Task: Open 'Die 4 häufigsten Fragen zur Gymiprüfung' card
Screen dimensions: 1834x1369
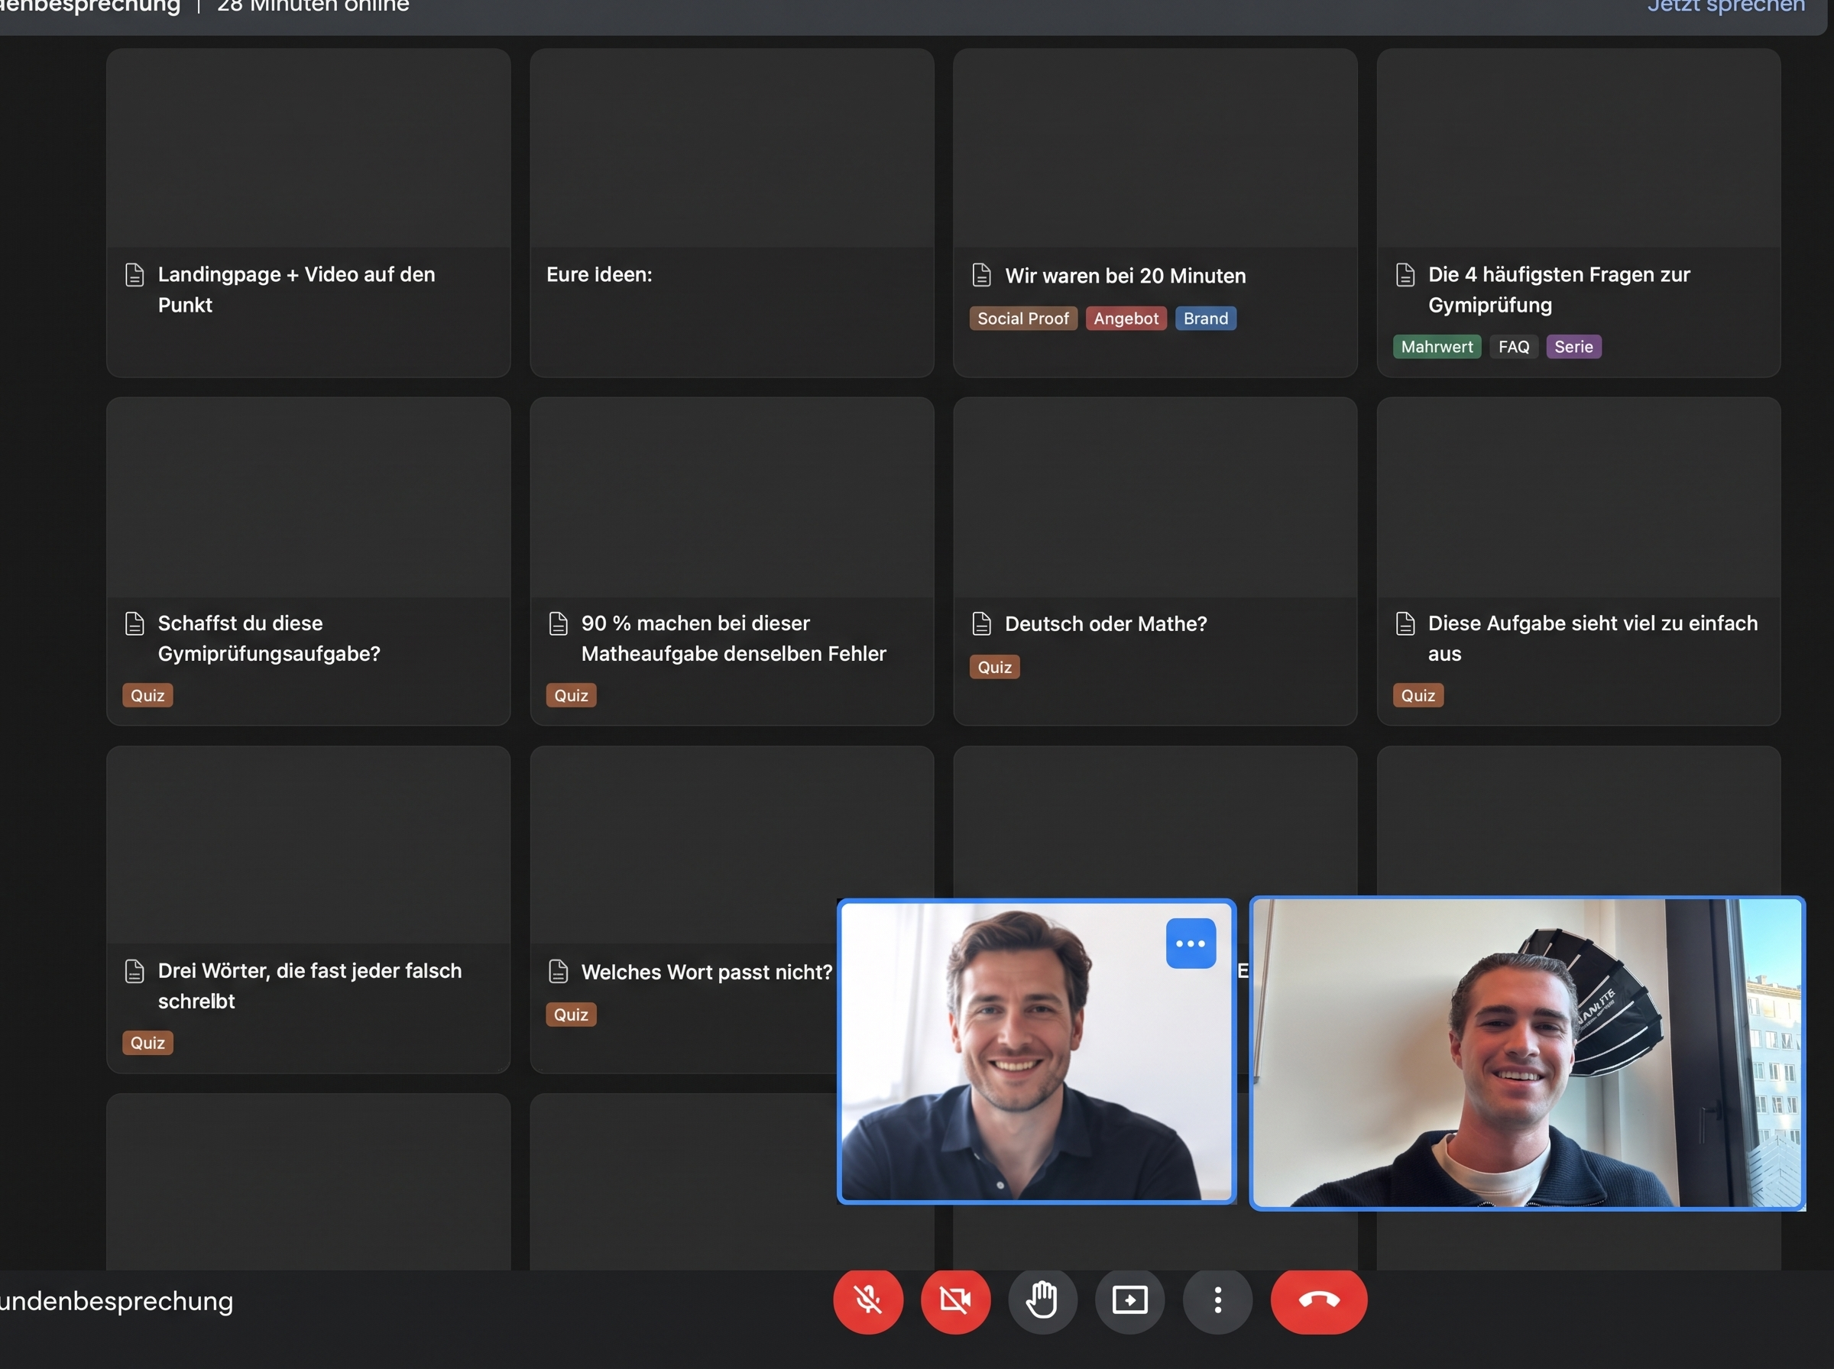Action: [x=1579, y=212]
